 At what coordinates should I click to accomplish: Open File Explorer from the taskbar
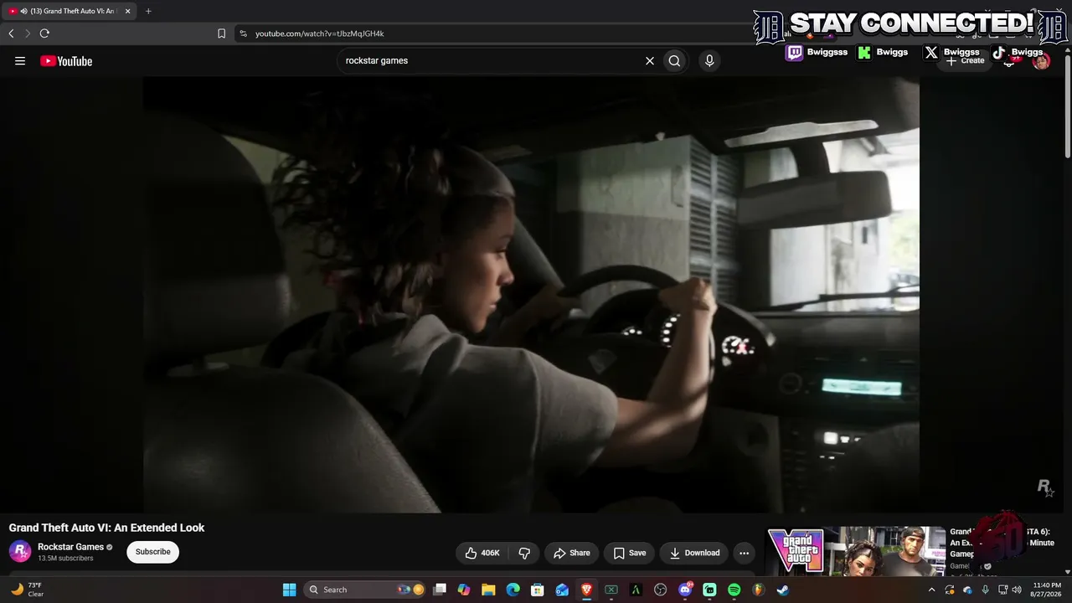(488, 590)
